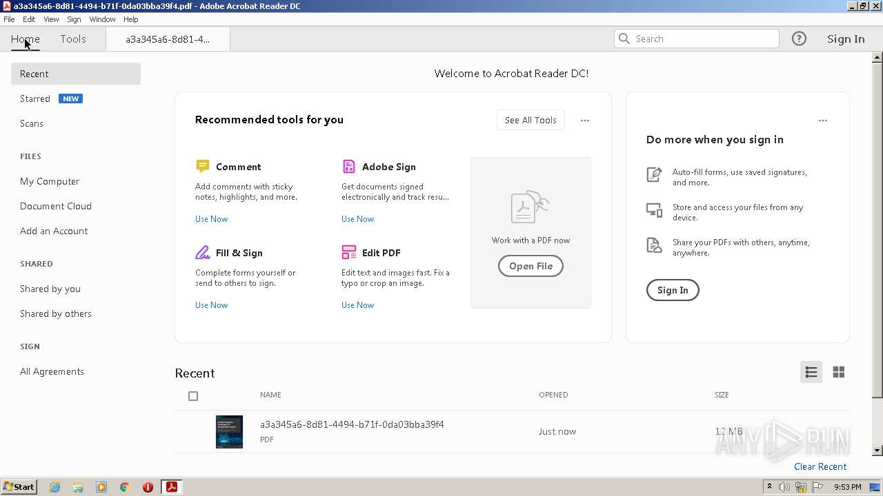The height and width of the screenshot is (496, 883).
Task: Open File Explorer from the taskbar
Action: point(78,487)
